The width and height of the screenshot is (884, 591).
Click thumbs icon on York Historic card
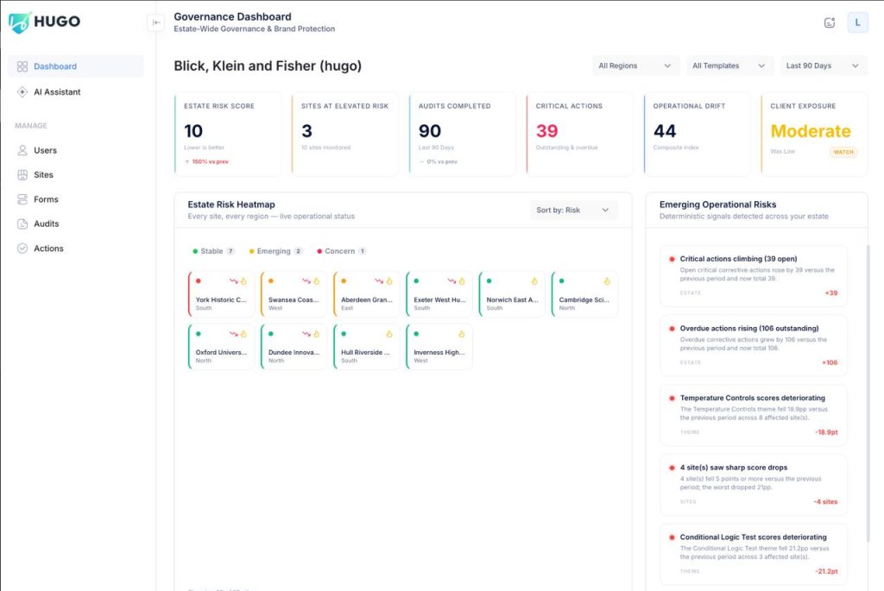(243, 281)
